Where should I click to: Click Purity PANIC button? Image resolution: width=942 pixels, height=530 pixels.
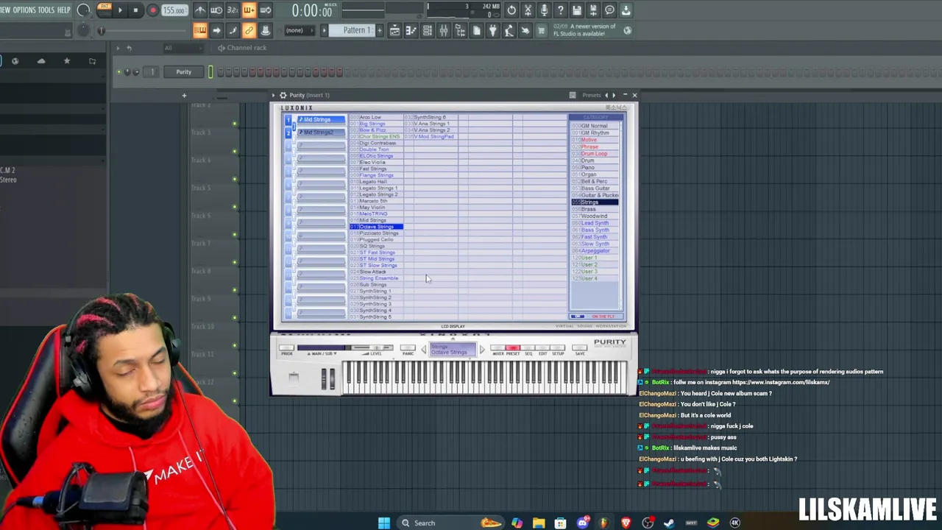[408, 348]
